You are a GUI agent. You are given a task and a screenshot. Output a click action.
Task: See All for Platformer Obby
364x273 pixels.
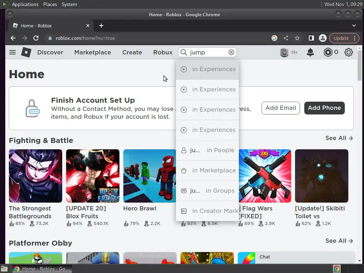coord(339,241)
